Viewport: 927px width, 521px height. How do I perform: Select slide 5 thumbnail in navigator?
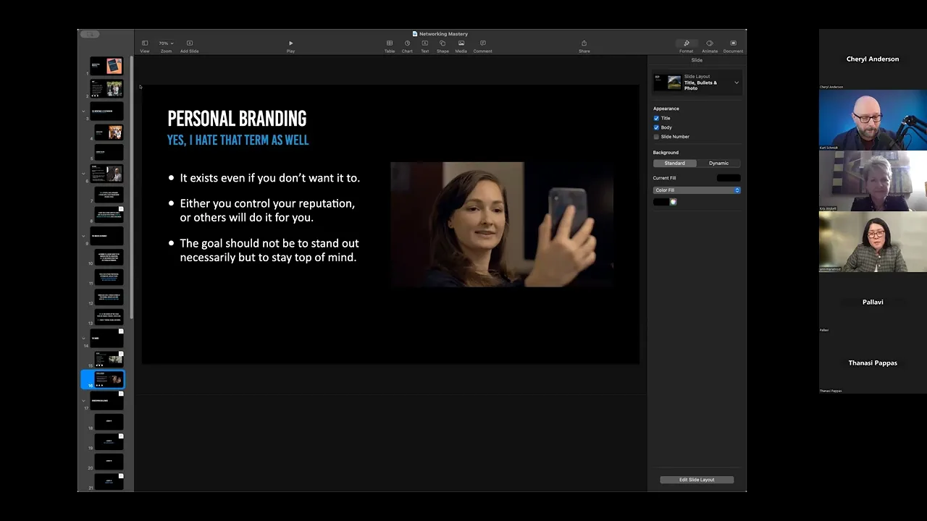pyautogui.click(x=109, y=153)
